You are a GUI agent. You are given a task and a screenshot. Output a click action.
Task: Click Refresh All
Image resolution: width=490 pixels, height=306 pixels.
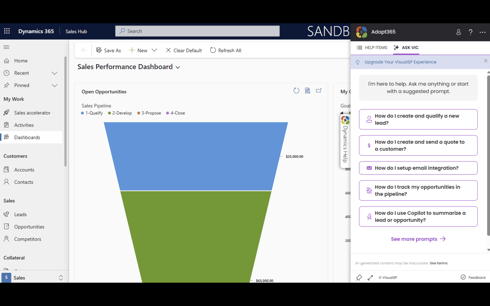225,50
